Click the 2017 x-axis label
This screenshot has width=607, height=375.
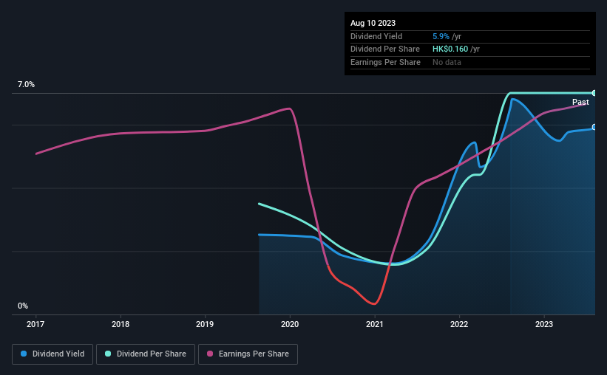click(x=35, y=324)
